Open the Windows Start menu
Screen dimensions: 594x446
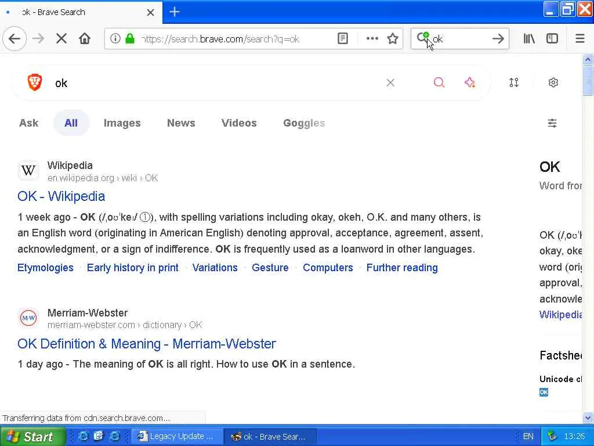click(32, 437)
